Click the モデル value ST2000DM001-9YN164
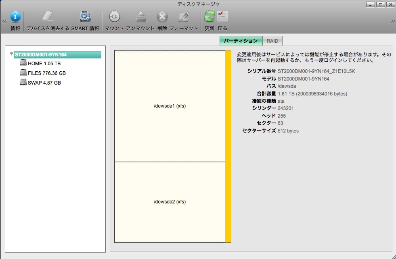 click(x=303, y=79)
